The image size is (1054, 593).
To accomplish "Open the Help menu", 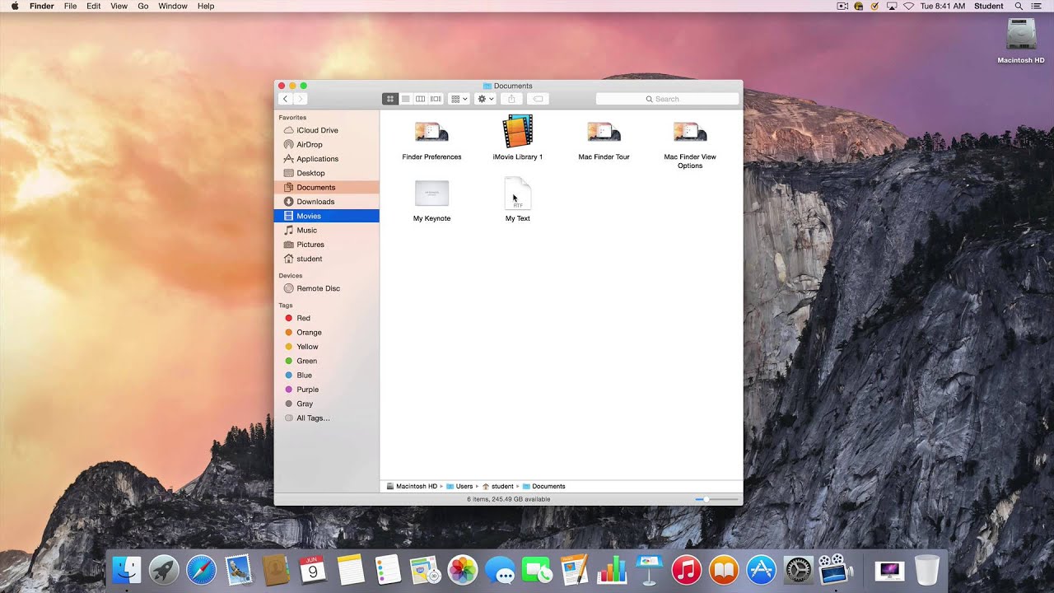I will coord(206,6).
